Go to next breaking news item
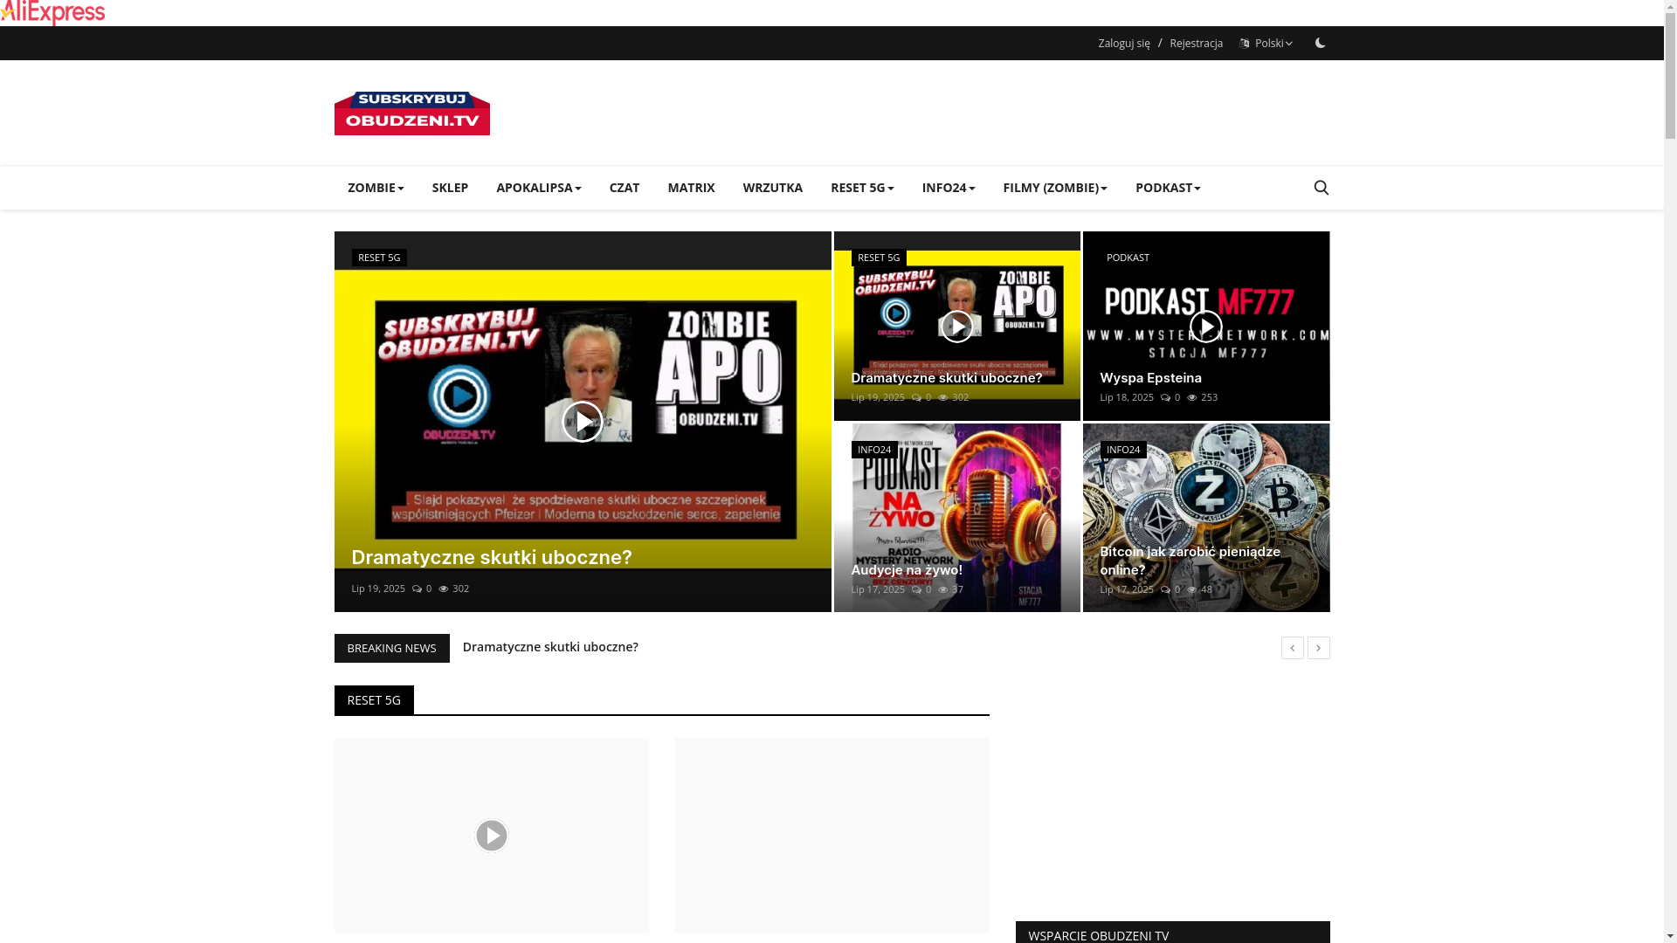Image resolution: width=1677 pixels, height=943 pixels. coord(1318,648)
